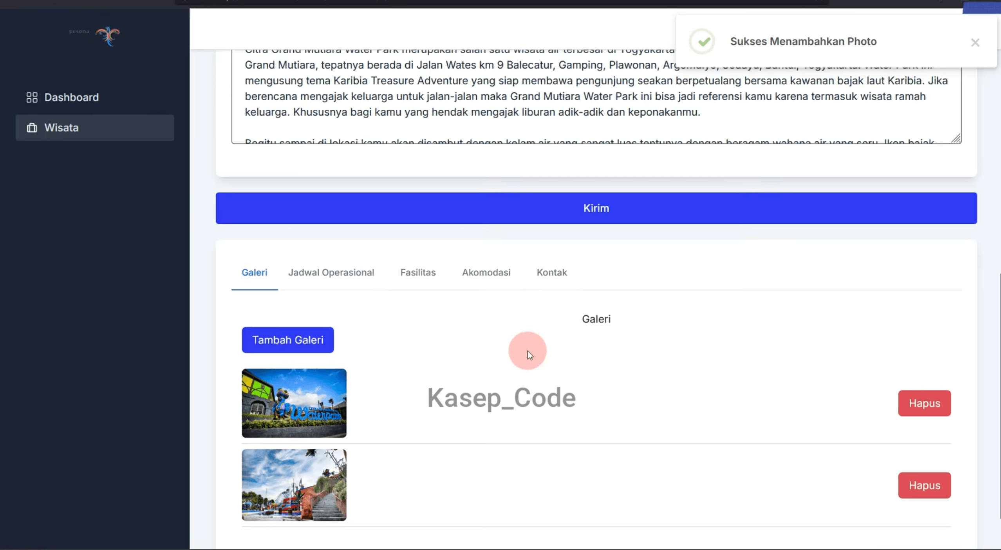The height and width of the screenshot is (550, 1001).
Task: Open the Kontak tab
Action: coord(551,272)
